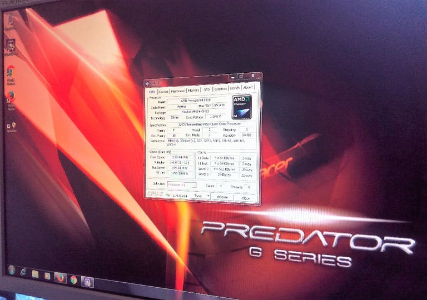Image resolution: width=427 pixels, height=300 pixels.
Task: Click the Core Speed value
Action: pos(180,157)
